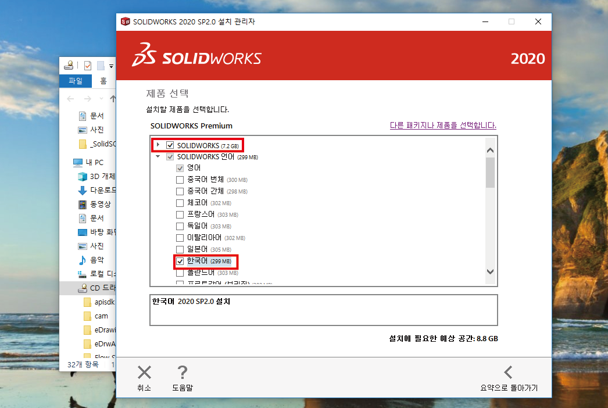Screen dimensions: 608x408
Task: Click '32개 항목' in Explorer status bar
Action: 83,364
